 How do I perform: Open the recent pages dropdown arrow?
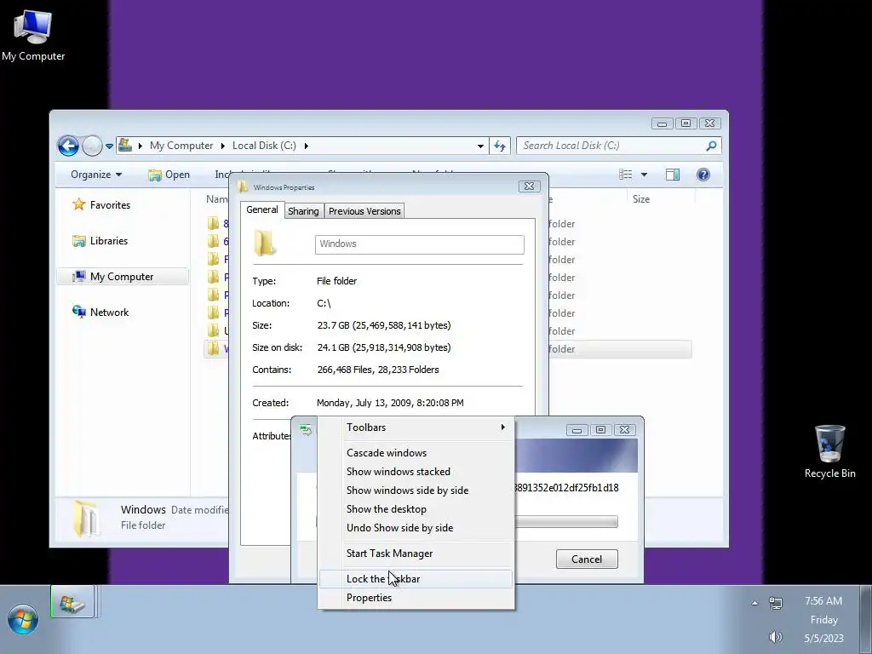tap(109, 146)
